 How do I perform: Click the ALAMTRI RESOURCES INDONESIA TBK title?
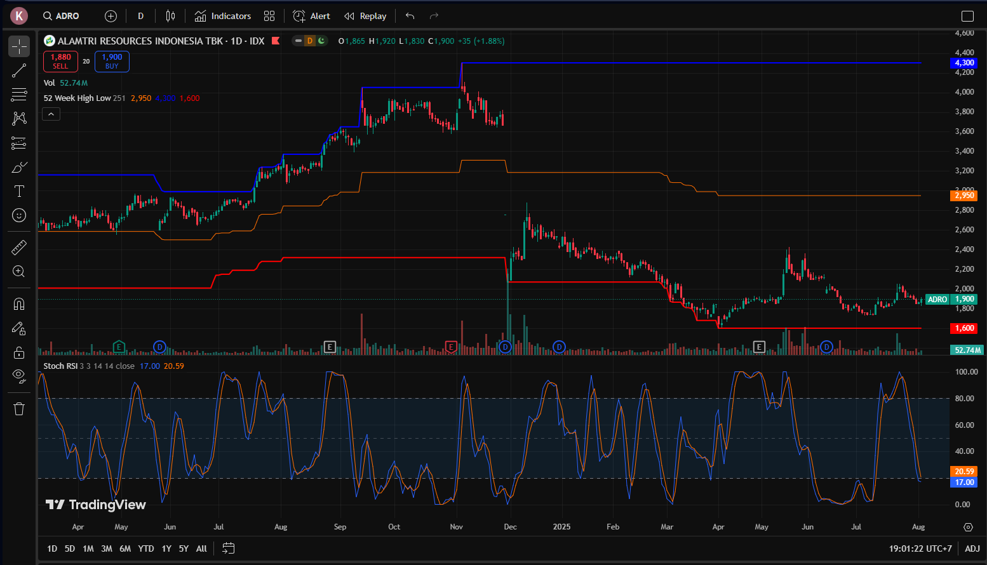click(140, 41)
